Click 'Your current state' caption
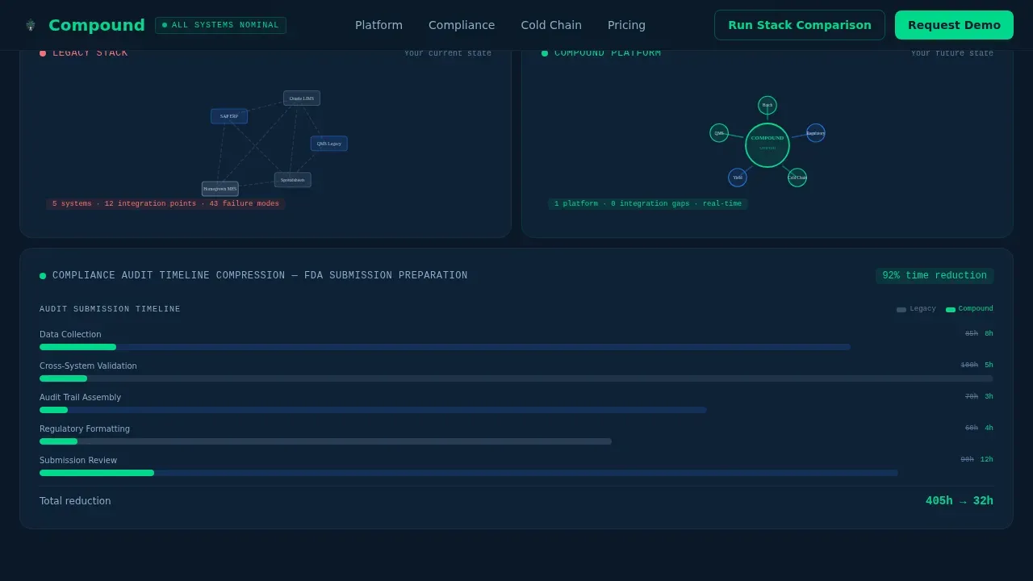The height and width of the screenshot is (581, 1033). 448,53
